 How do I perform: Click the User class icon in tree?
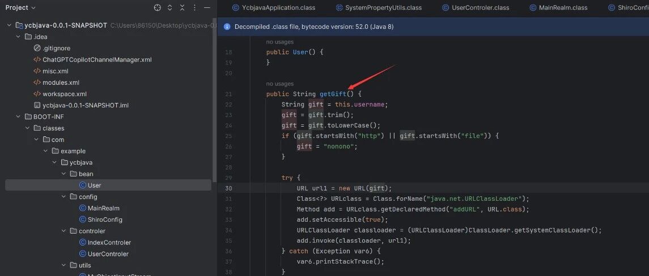[x=82, y=185]
